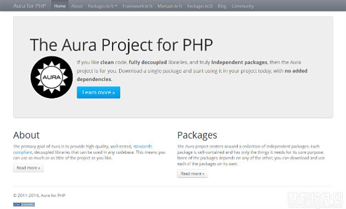346x209 pixels.
Task: Click the copyright 2011-2014 footer text
Action: (x=40, y=195)
